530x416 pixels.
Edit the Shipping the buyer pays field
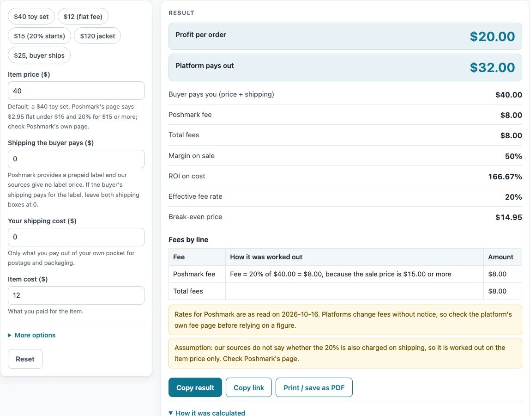click(x=76, y=159)
